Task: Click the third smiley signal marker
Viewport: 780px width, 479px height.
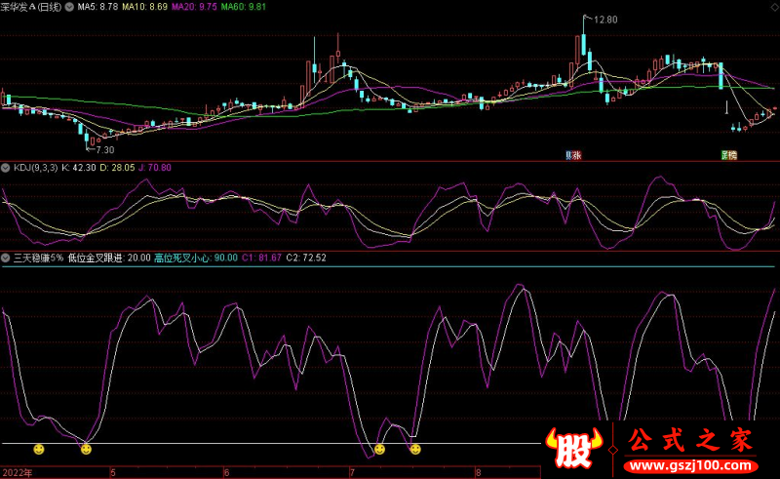Action: (x=379, y=449)
